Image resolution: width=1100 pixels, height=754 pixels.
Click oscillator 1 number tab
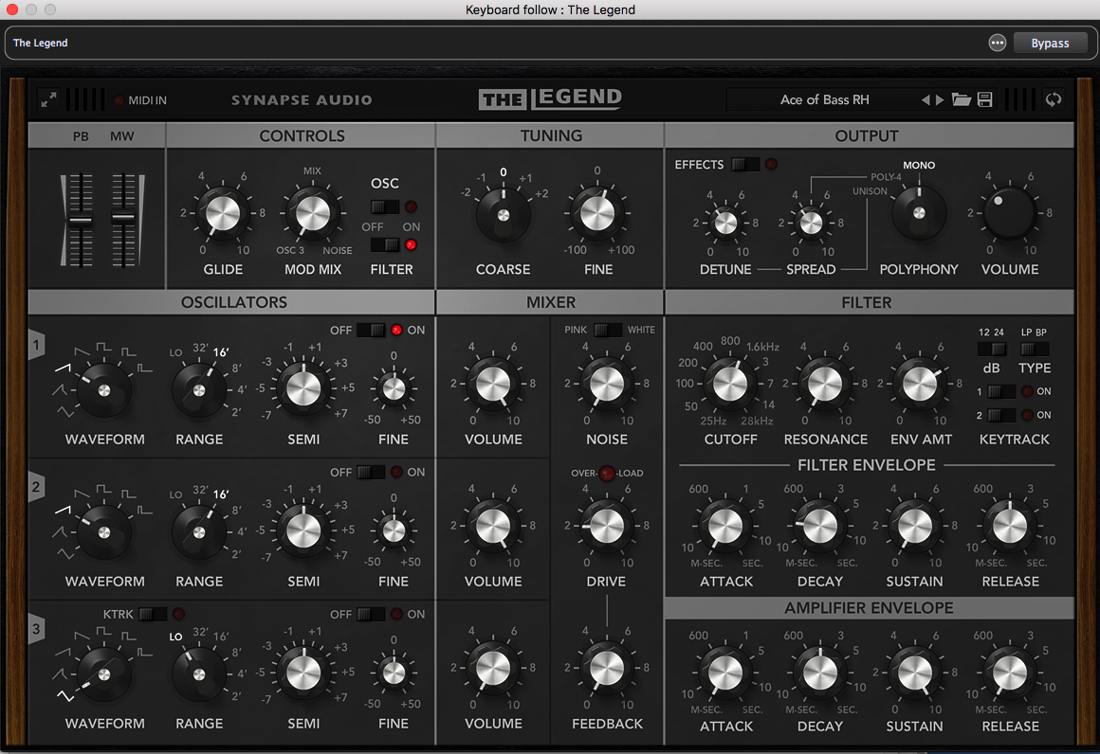[36, 345]
